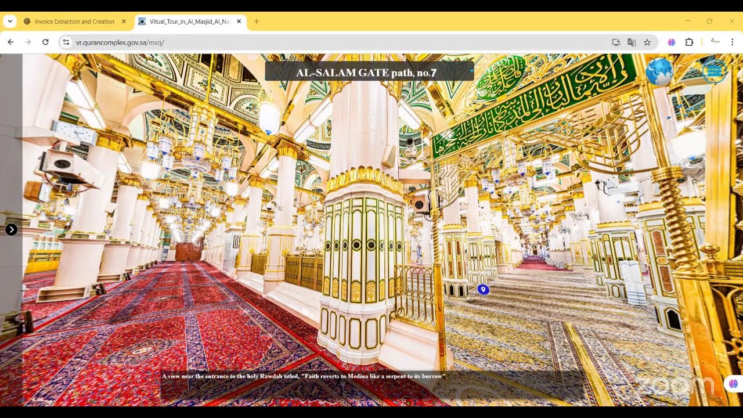
Task: Click the blue location hotspot marker
Action: [x=483, y=289]
